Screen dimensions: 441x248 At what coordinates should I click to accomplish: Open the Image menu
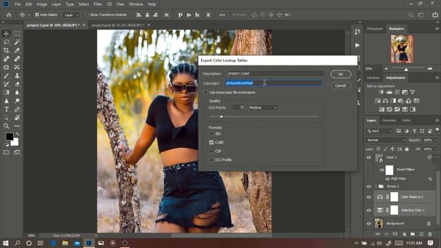tap(41, 4)
